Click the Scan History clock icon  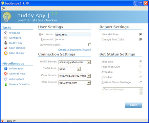(6, 53)
